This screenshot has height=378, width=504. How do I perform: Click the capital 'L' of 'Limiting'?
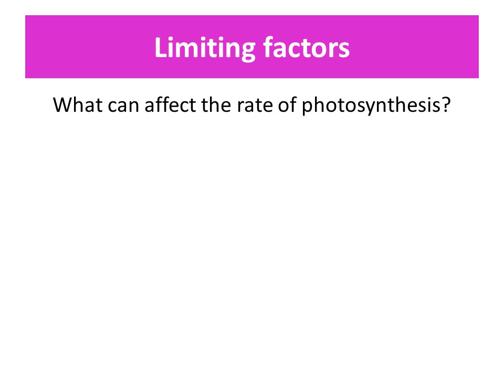coord(161,47)
